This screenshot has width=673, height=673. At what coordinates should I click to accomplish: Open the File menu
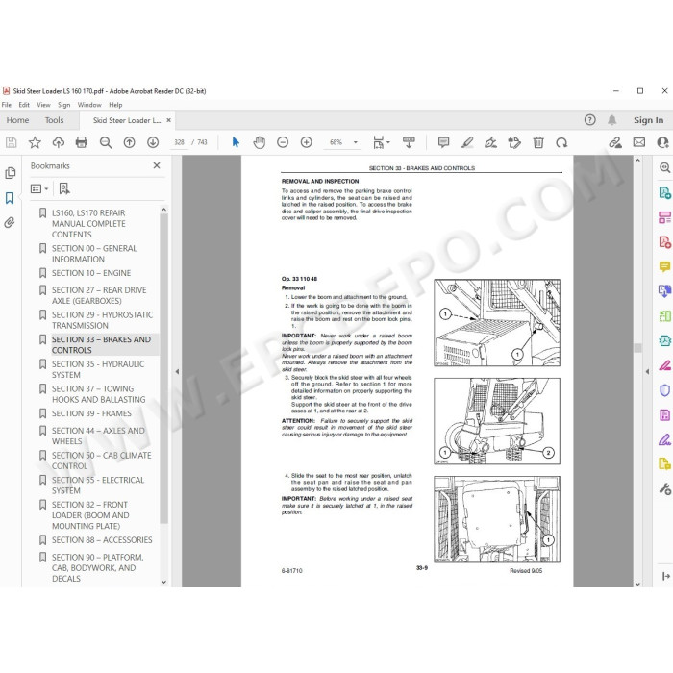[x=7, y=105]
